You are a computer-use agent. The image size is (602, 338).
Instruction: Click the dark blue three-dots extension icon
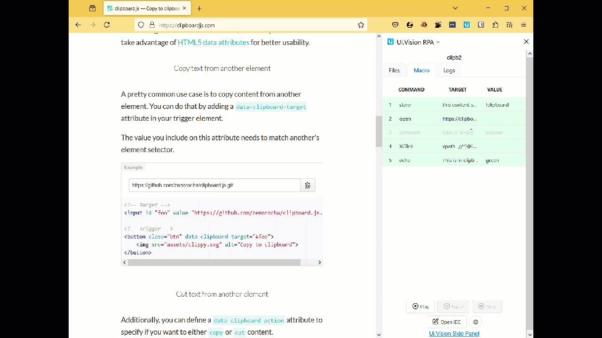(452, 25)
